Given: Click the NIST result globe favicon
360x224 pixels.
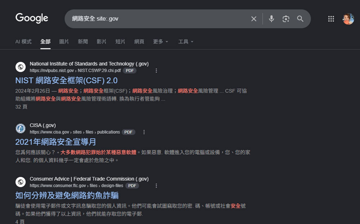Looking at the screenshot, I should pyautogui.click(x=21, y=67).
